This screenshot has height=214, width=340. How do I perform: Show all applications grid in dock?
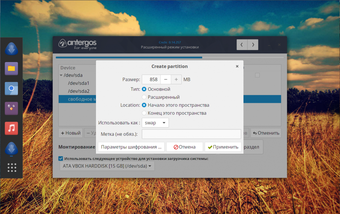click(12, 168)
